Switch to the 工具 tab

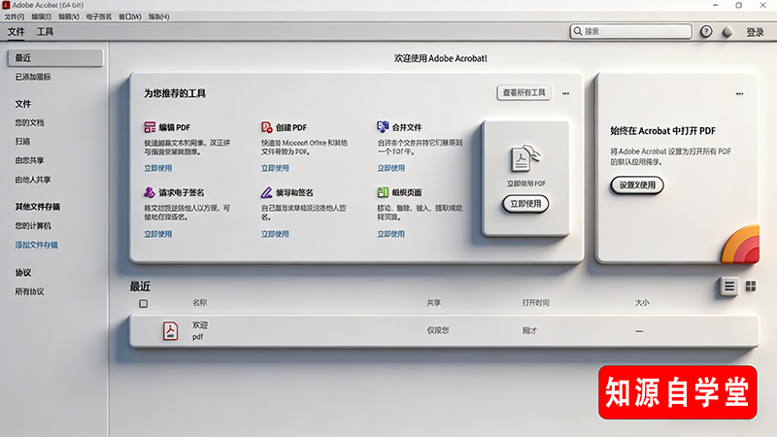pos(46,32)
